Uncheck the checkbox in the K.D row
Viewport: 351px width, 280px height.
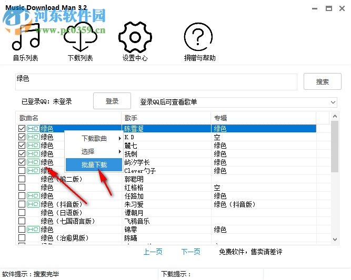click(22, 137)
